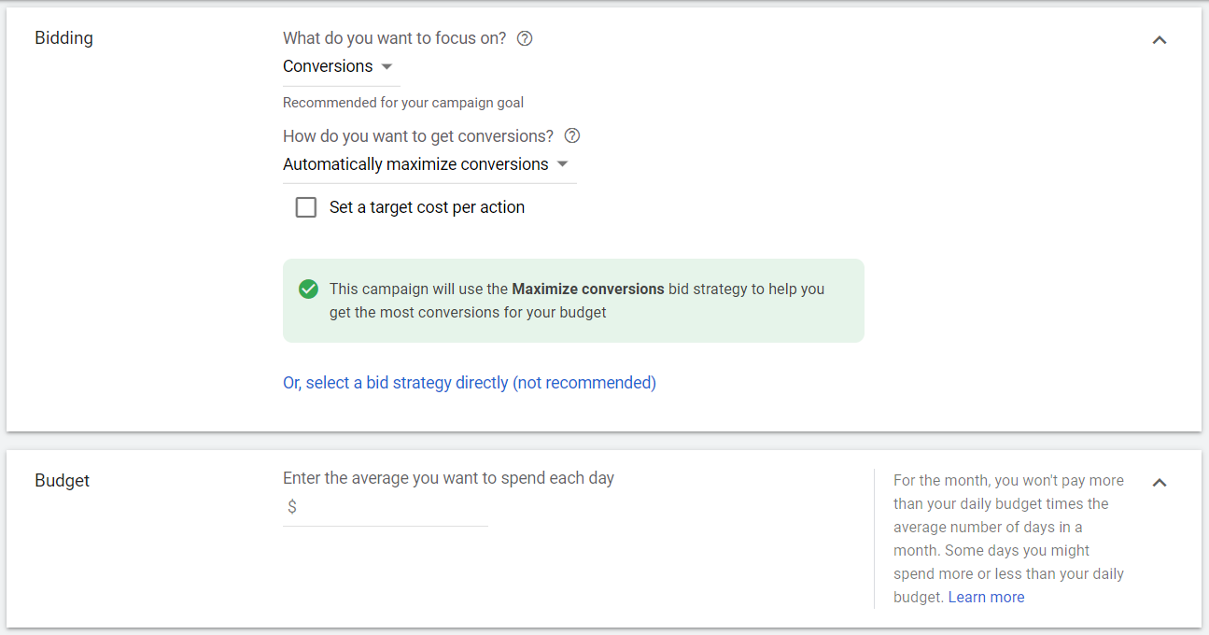Open help for 'What do you want to focus on?'
This screenshot has width=1209, height=635.
[x=525, y=38]
